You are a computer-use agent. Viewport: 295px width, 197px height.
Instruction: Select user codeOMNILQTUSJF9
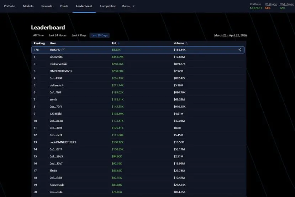[63, 142]
